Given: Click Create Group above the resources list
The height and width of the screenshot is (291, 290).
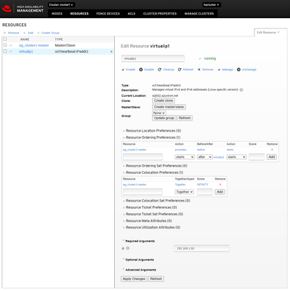Looking at the screenshot, I should (48, 33).
